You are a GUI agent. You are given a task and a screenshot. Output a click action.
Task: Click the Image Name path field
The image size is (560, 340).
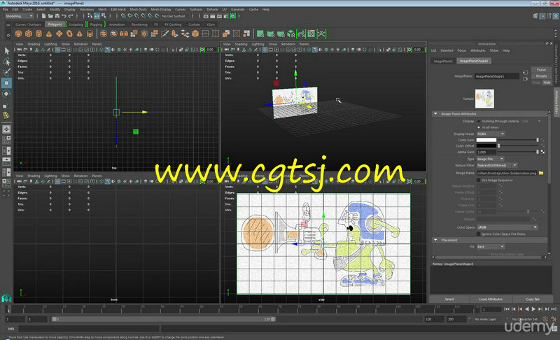click(x=507, y=173)
